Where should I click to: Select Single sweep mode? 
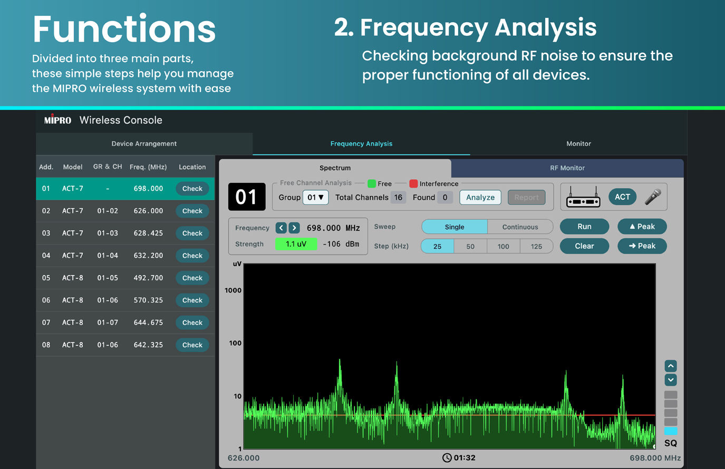(x=454, y=227)
